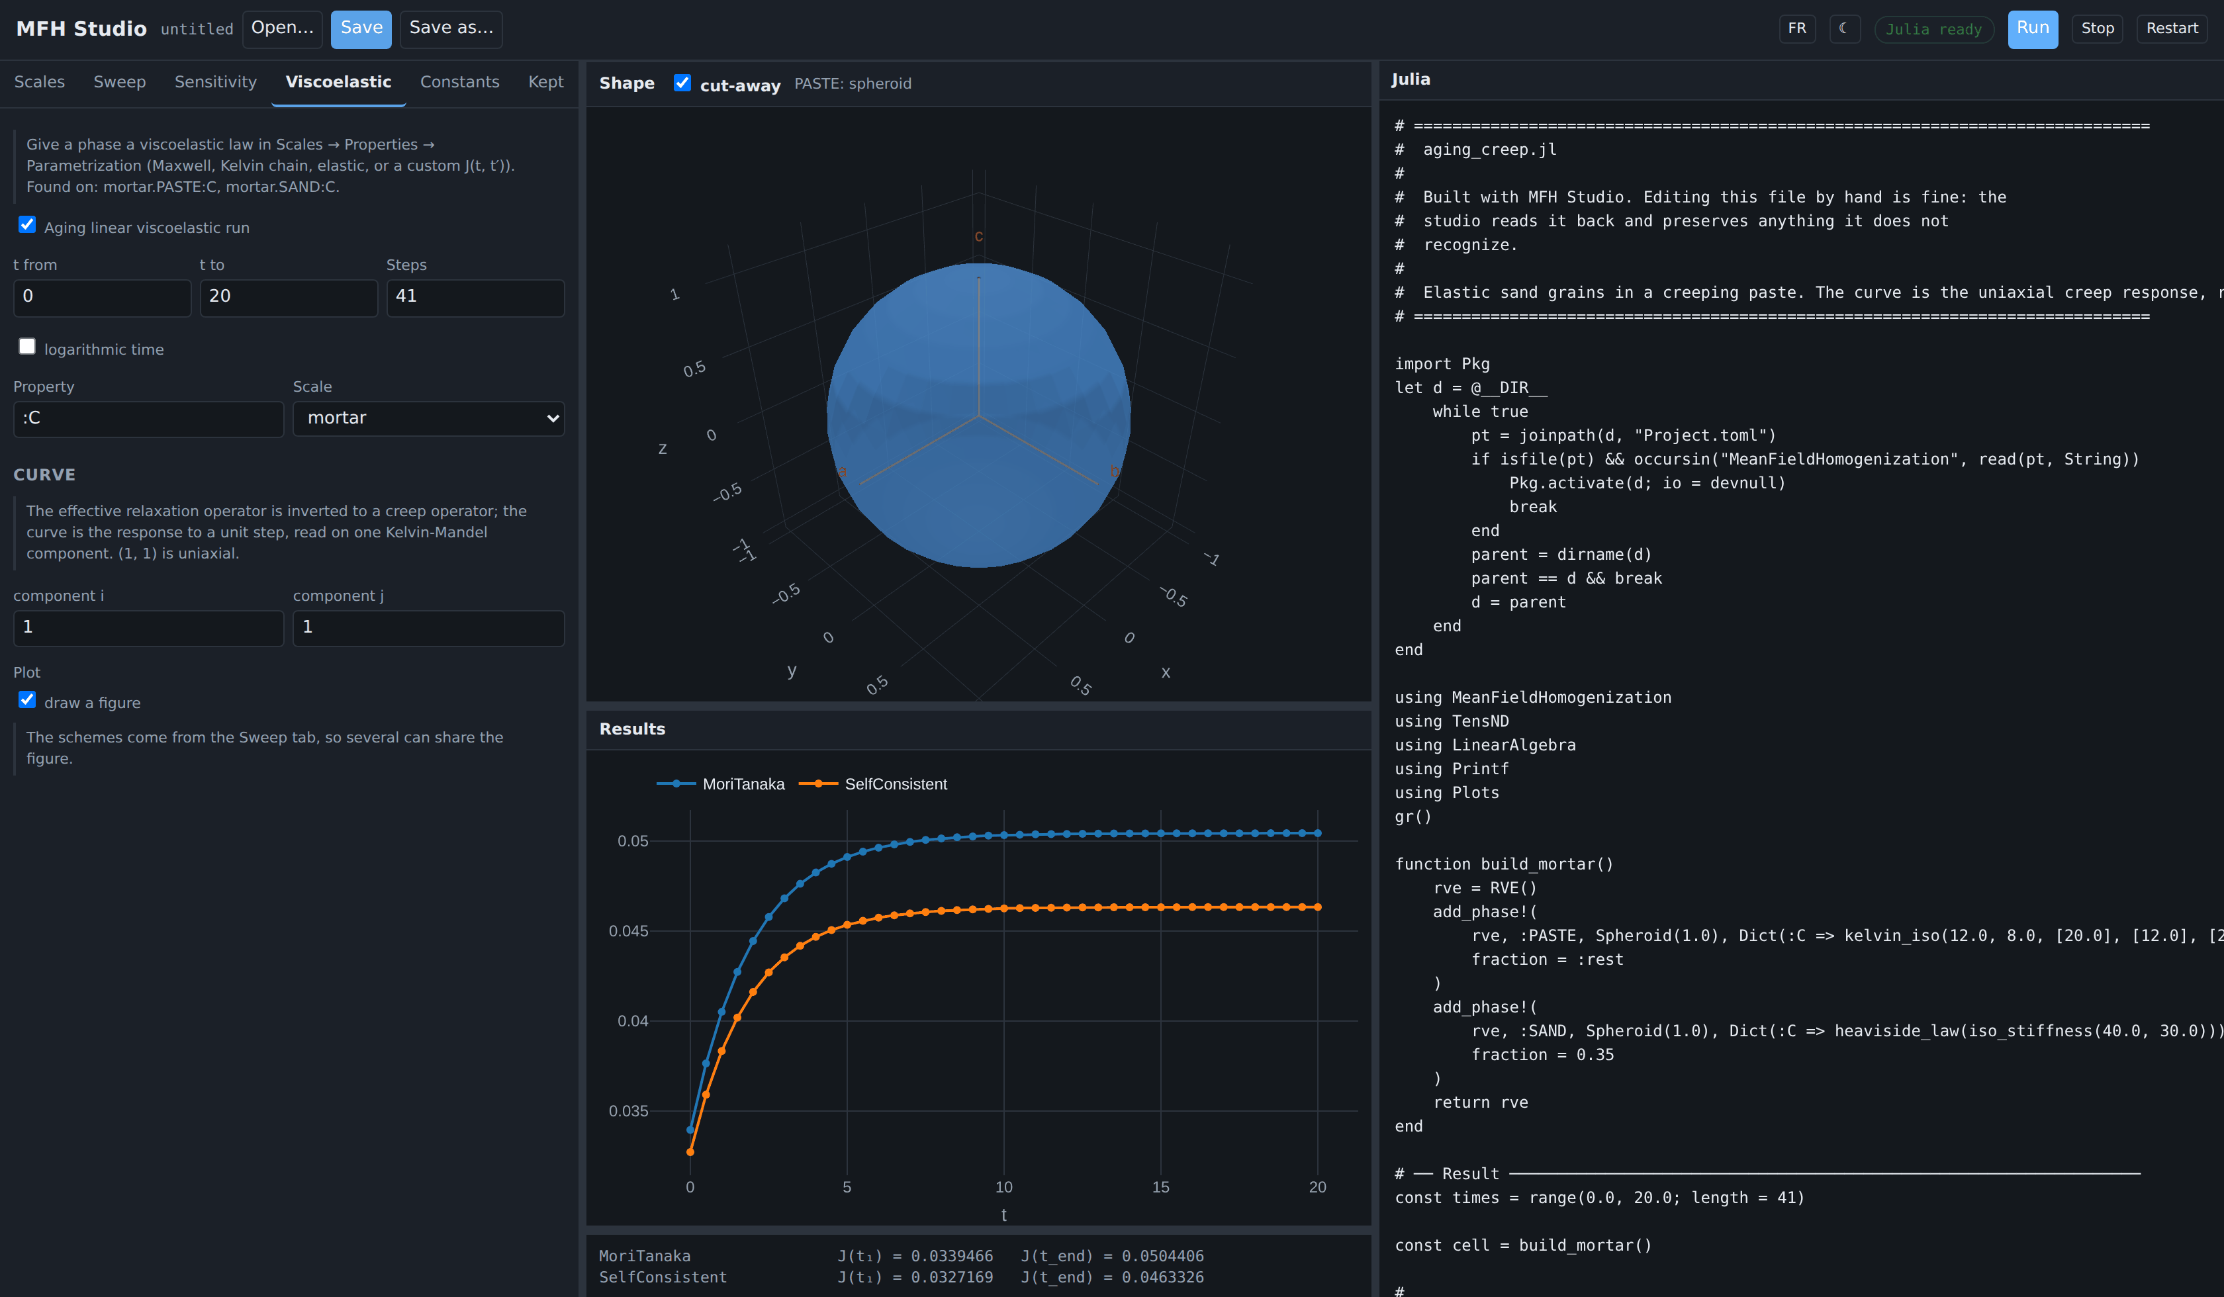Switch to the Sweep tab
2224x1297 pixels.
(x=120, y=82)
